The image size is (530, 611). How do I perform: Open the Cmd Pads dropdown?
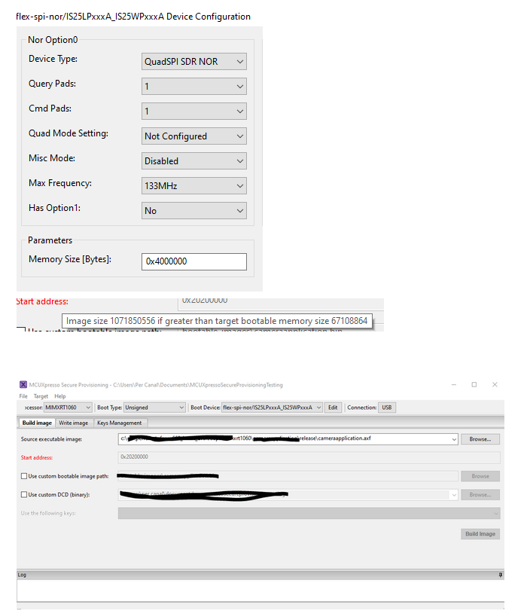[x=194, y=112]
